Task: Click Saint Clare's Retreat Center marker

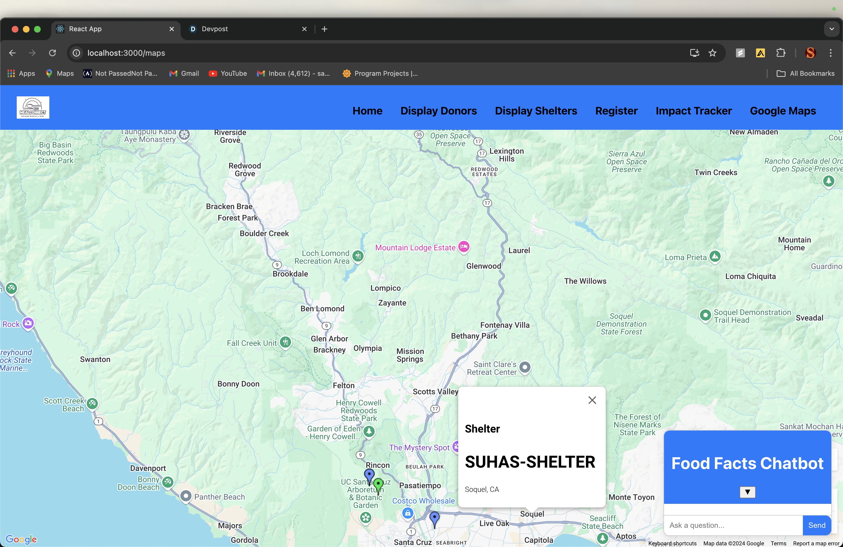Action: 525,367
